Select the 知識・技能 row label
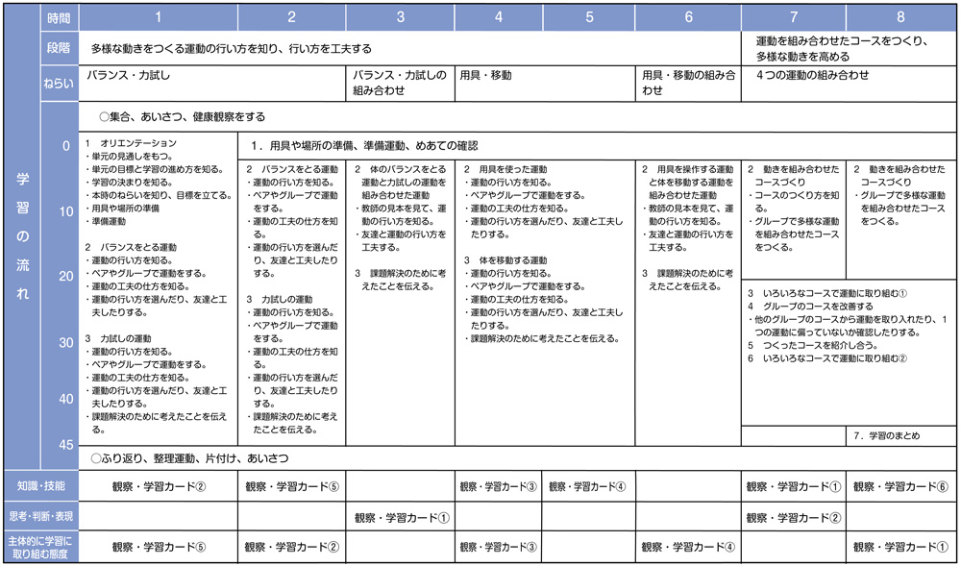Image resolution: width=961 pixels, height=566 pixels. click(x=39, y=486)
